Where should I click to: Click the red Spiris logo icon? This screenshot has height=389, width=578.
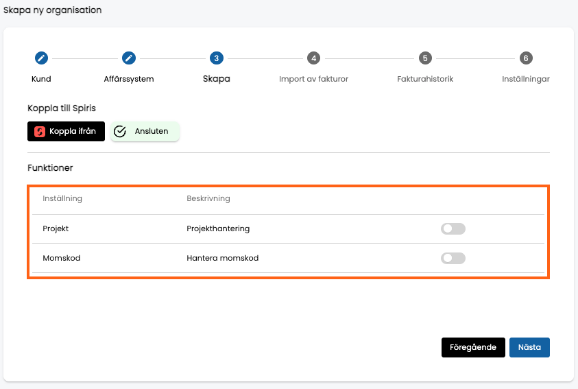(x=40, y=132)
